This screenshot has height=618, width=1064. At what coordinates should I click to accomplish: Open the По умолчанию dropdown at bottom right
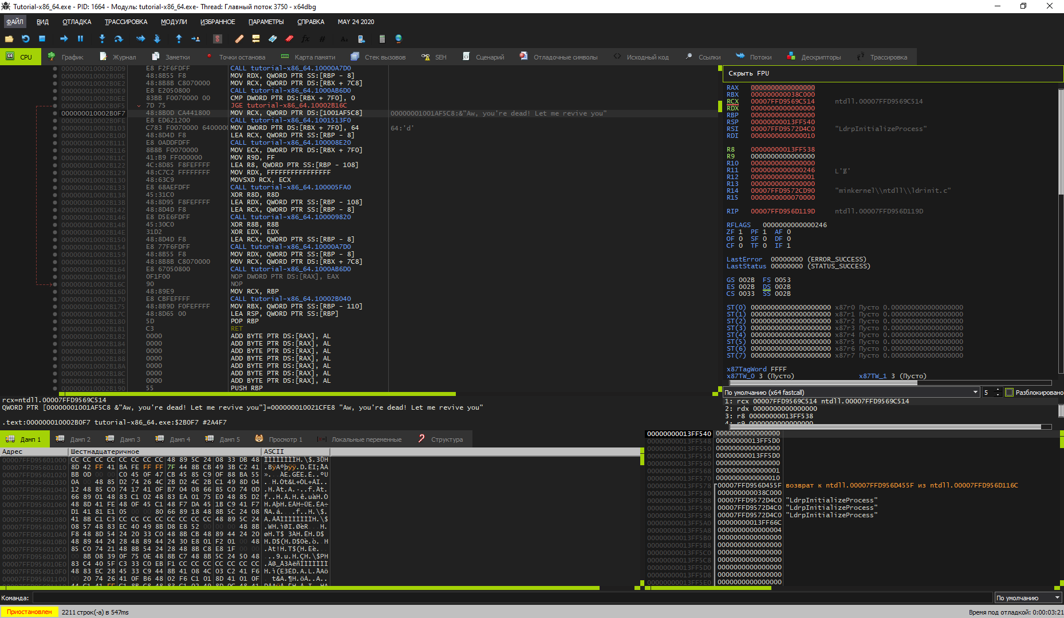(1028, 597)
